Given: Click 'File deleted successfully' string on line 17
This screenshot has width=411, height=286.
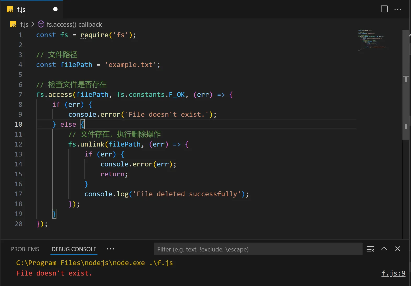Looking at the screenshot, I should 187,194.
